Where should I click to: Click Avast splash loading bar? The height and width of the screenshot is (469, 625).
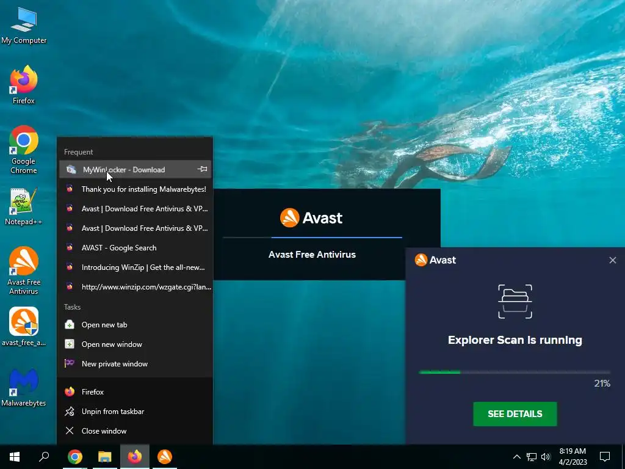click(x=312, y=238)
